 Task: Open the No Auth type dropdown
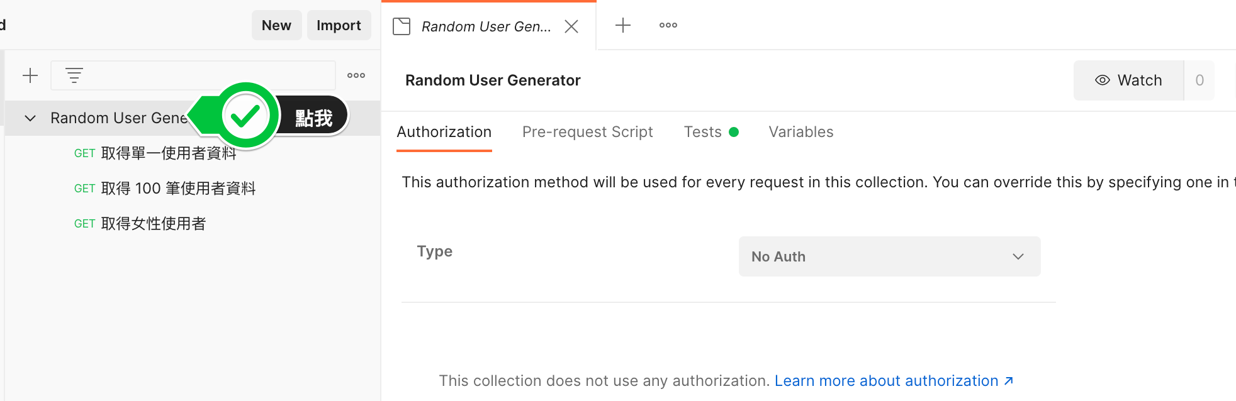[x=889, y=256]
